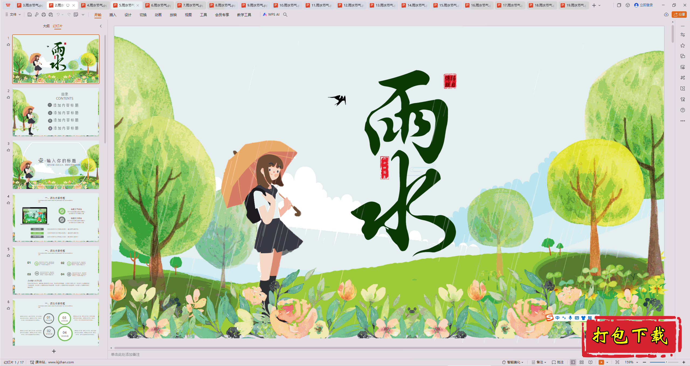The image size is (690, 366).
Task: Expand the new-tab dropdown arrow beside the plus
Action: tap(599, 5)
